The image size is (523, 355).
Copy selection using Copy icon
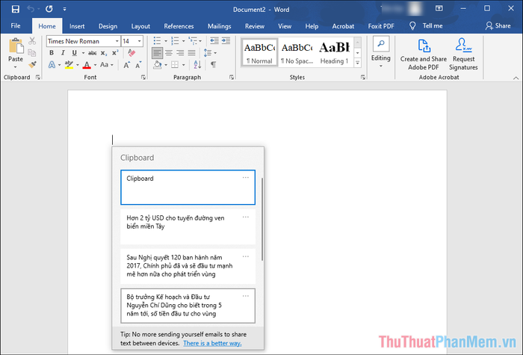pyautogui.click(x=32, y=53)
